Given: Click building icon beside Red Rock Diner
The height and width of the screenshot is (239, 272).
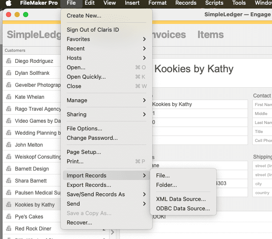Looking at the screenshot, I should click(x=9, y=228).
